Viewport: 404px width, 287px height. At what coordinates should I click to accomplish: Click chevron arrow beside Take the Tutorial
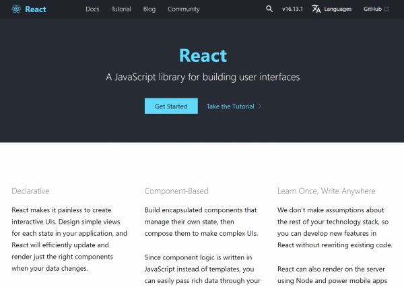coord(260,106)
